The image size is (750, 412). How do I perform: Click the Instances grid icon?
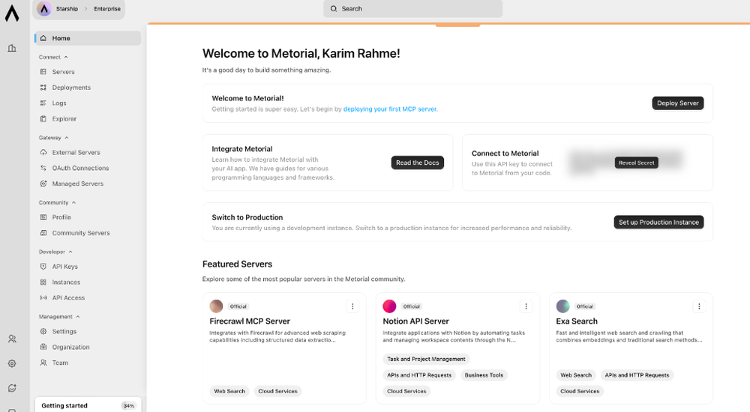[x=43, y=282]
